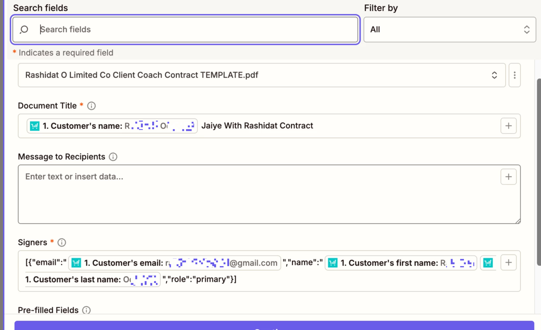Select Customer's first name pill in Signers
Viewport: 541px width, 330px height.
(x=400, y=263)
